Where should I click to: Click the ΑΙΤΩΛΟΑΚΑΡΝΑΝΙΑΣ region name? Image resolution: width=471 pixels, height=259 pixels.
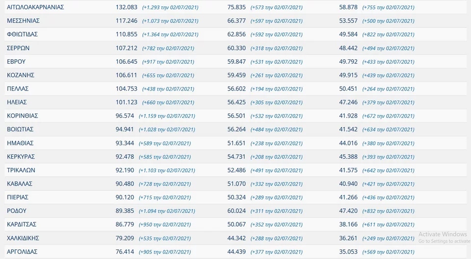click(35, 7)
